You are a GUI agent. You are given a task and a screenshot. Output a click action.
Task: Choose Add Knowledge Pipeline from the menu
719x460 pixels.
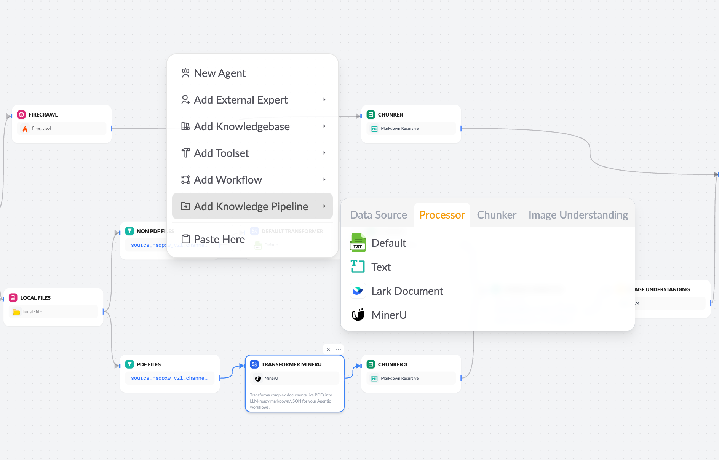pyautogui.click(x=251, y=206)
